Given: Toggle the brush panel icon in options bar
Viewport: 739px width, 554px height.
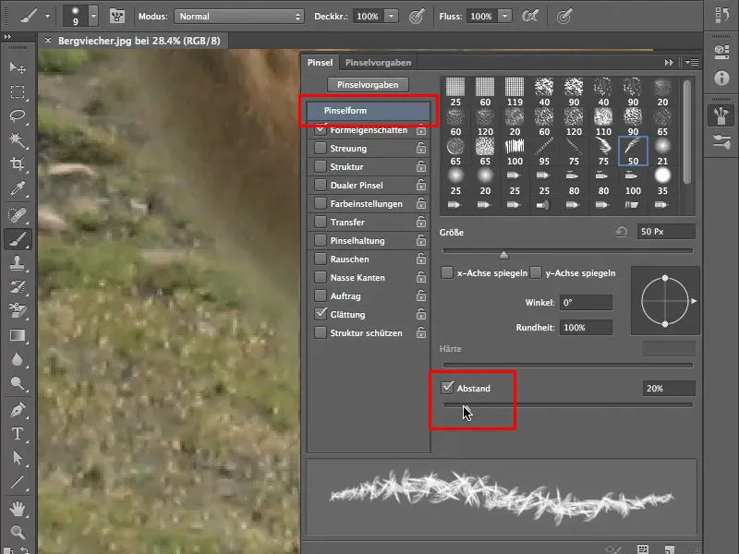Looking at the screenshot, I should [x=118, y=17].
